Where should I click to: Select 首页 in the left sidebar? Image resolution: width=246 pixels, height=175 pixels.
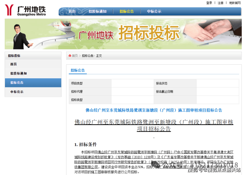pyautogui.click(x=33, y=64)
